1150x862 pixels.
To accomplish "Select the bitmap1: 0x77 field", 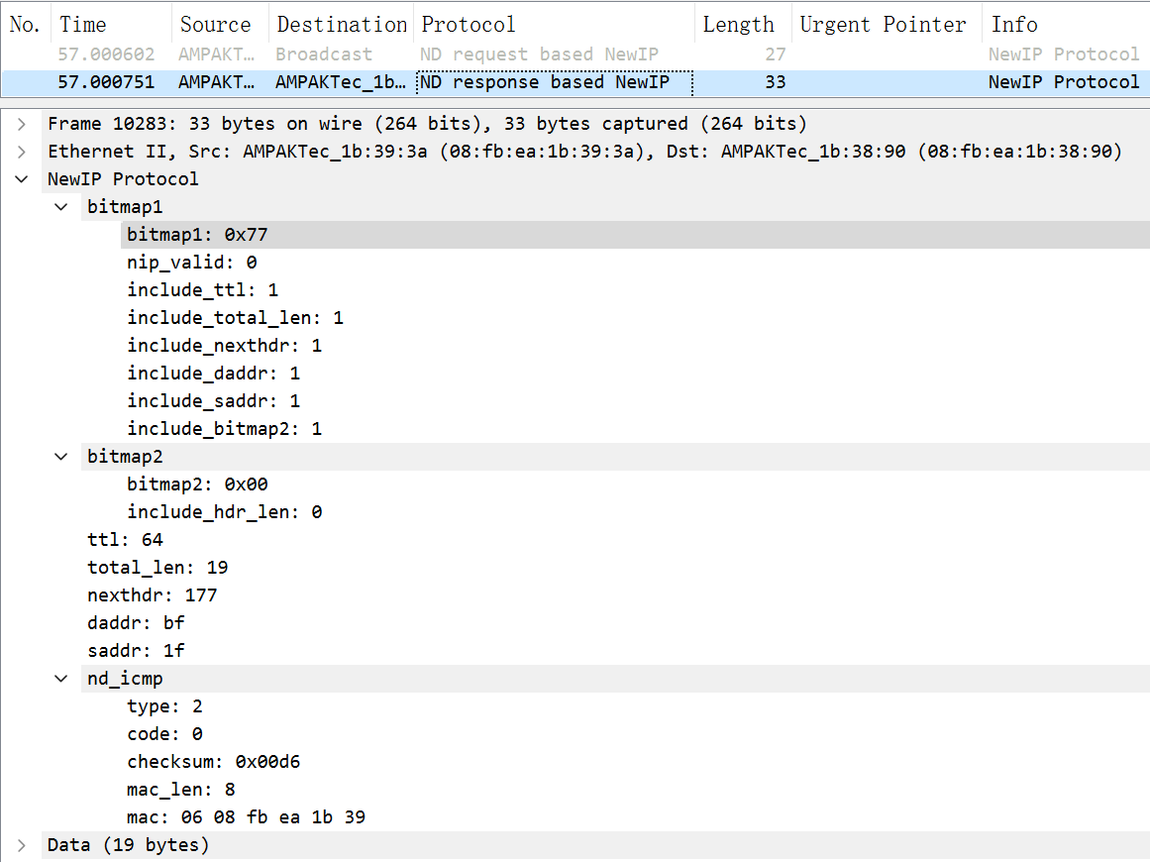I will 197,235.
